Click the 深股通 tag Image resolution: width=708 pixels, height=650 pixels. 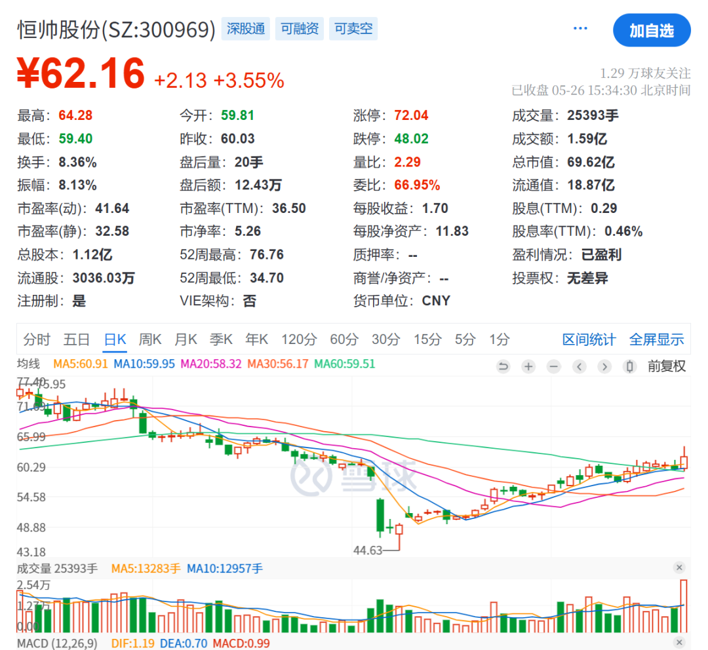[246, 29]
